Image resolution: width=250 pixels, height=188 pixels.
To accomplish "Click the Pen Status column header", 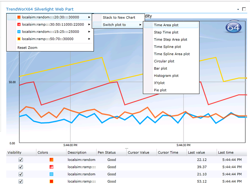I will [x=111, y=152].
